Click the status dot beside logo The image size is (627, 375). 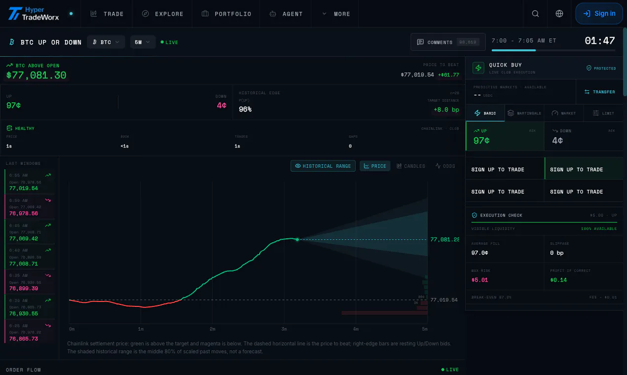[x=71, y=14]
